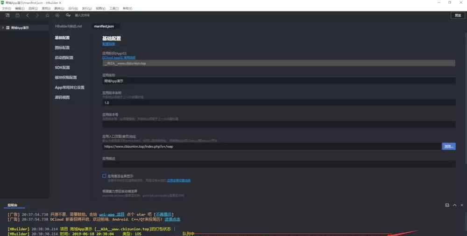Viewport: 467px width, 236px height.
Task: Click the project name in the project tree
Action: click(x=20, y=27)
